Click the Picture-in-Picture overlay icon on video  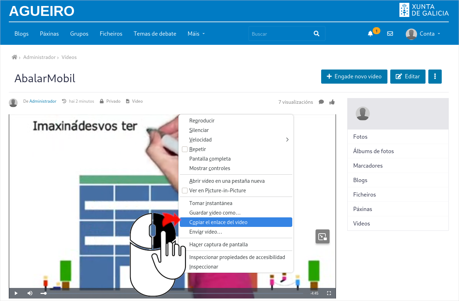click(323, 236)
